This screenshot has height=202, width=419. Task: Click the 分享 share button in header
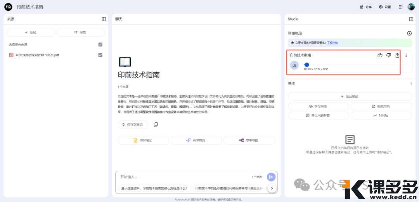coord(366,7)
